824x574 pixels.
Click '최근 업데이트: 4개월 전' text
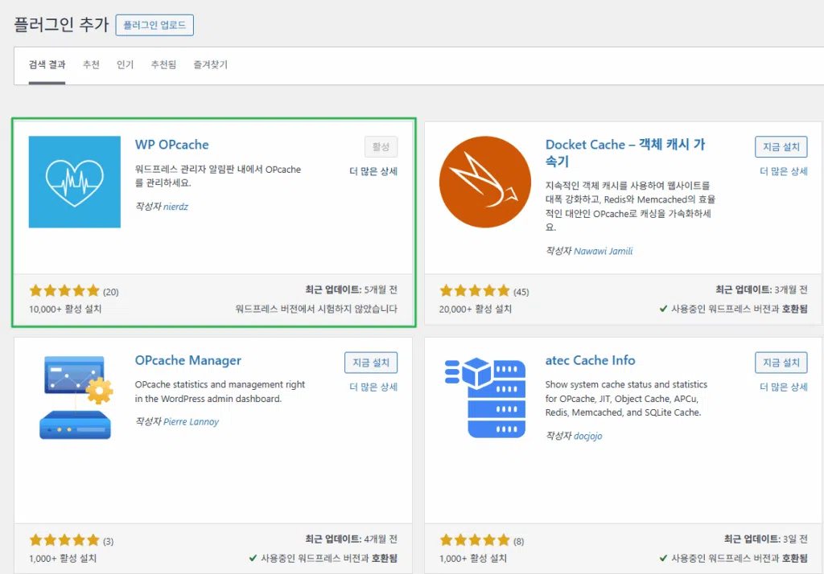351,539
